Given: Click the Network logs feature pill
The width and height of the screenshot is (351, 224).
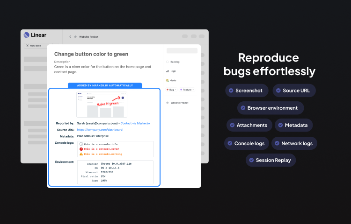Looking at the screenshot, I should [x=294, y=143].
